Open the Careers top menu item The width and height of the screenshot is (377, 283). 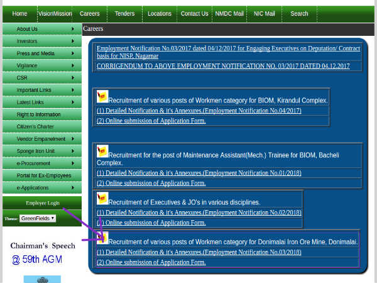tap(90, 14)
